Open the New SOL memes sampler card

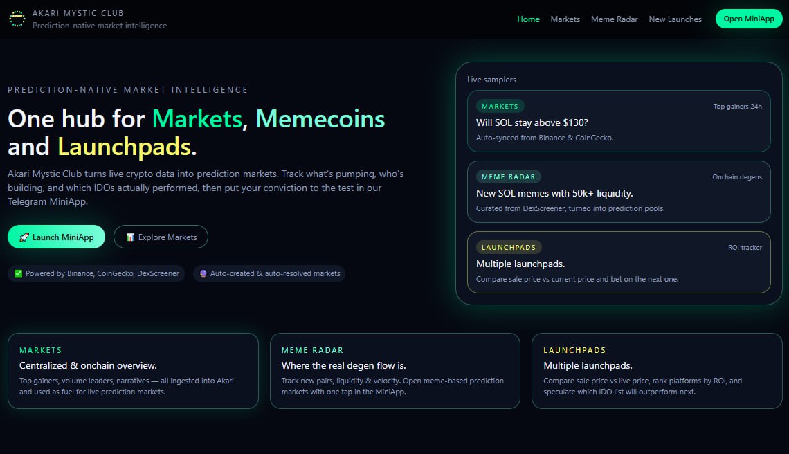[618, 192]
